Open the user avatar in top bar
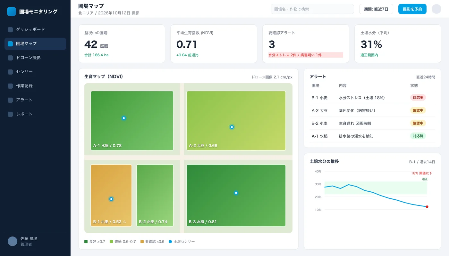This screenshot has height=256, width=449. coord(436,9)
